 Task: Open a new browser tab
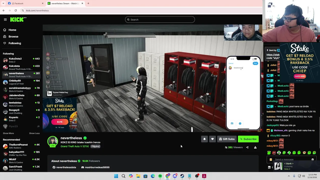88,3
